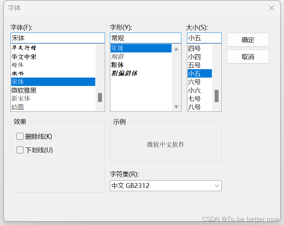Screen dimensions: 284x225
Task: Choose 华文中宋 from the font list
Action: tap(53, 57)
